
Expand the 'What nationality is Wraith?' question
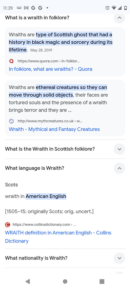119,258
